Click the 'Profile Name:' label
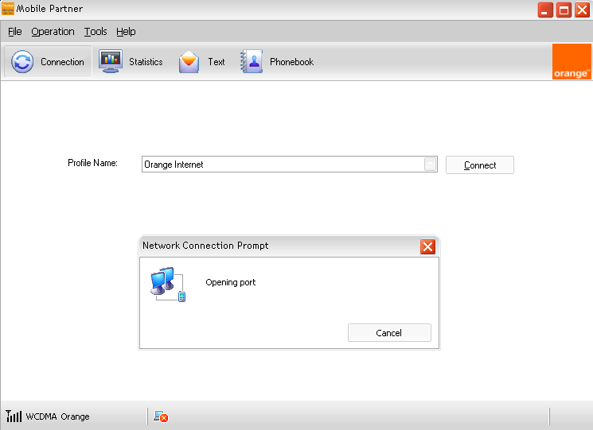Viewport: 593px width, 430px height. click(92, 163)
